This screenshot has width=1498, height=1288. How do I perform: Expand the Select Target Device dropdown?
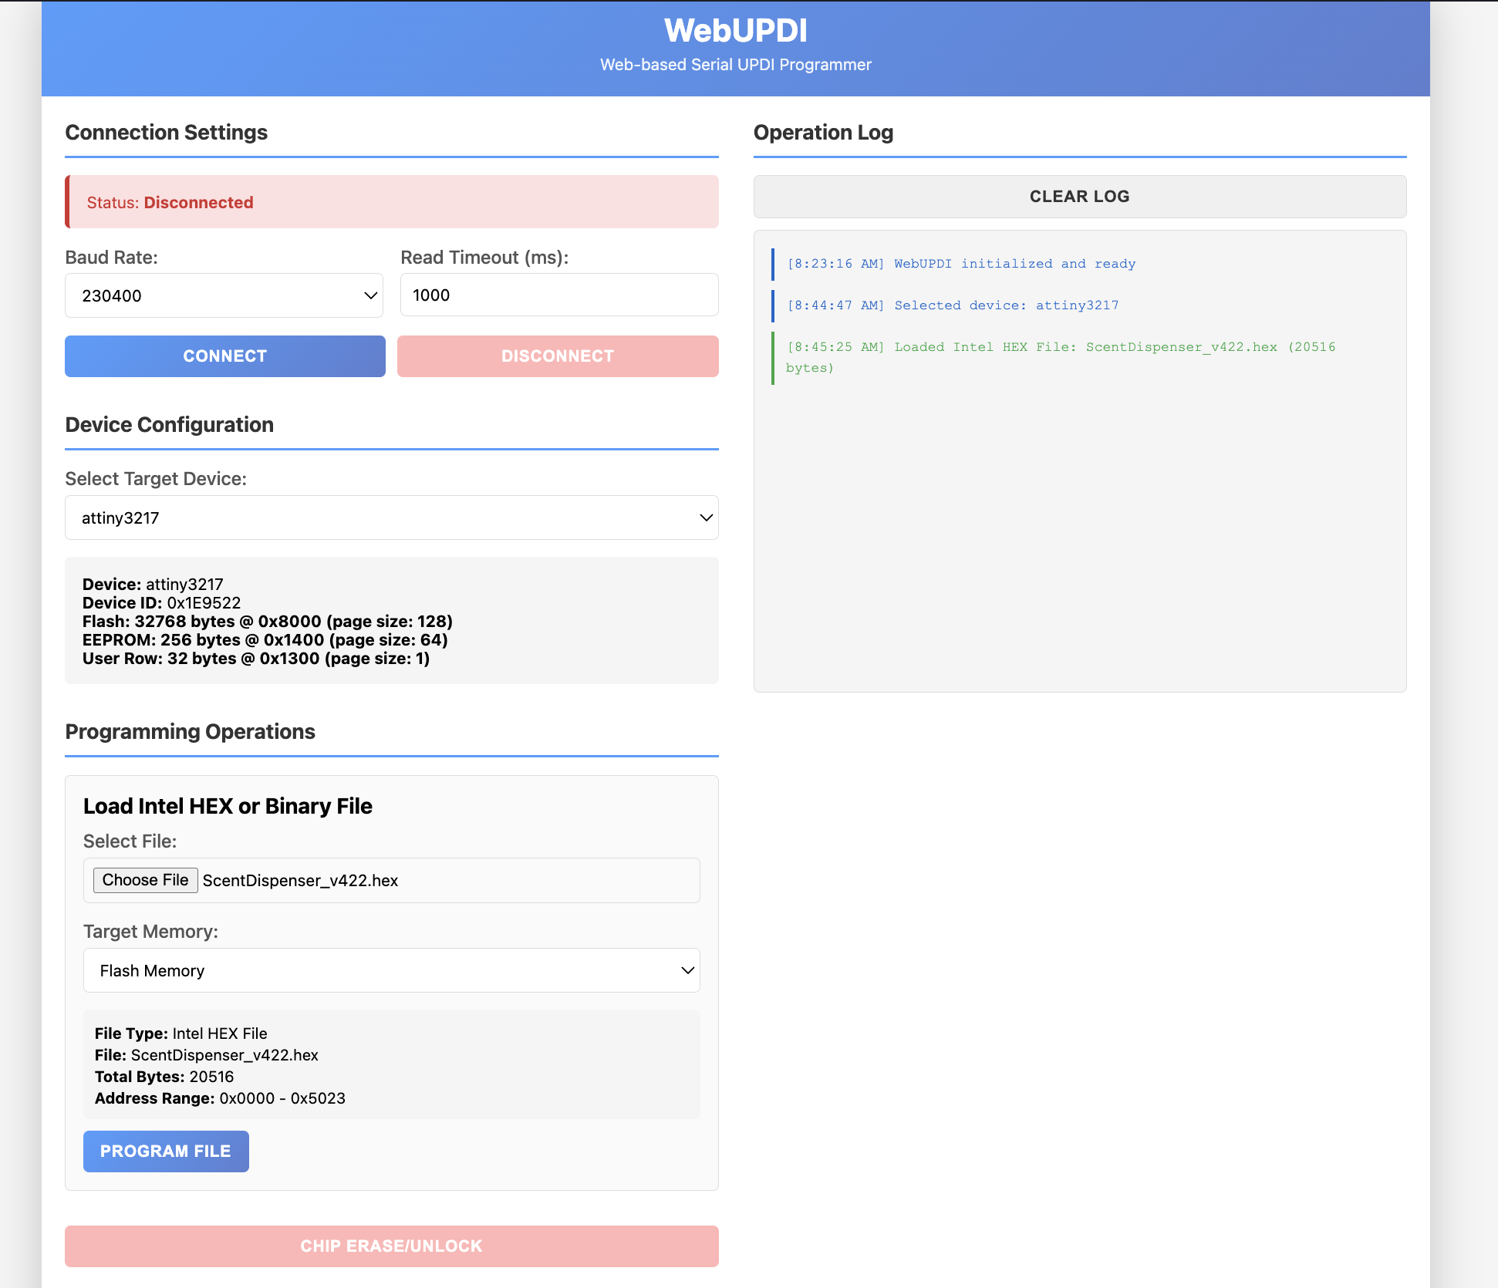click(392, 518)
